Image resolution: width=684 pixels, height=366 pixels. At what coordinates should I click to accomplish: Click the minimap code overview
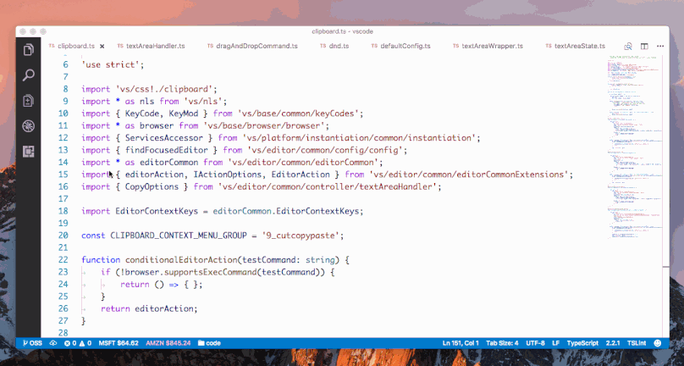click(x=635, y=147)
